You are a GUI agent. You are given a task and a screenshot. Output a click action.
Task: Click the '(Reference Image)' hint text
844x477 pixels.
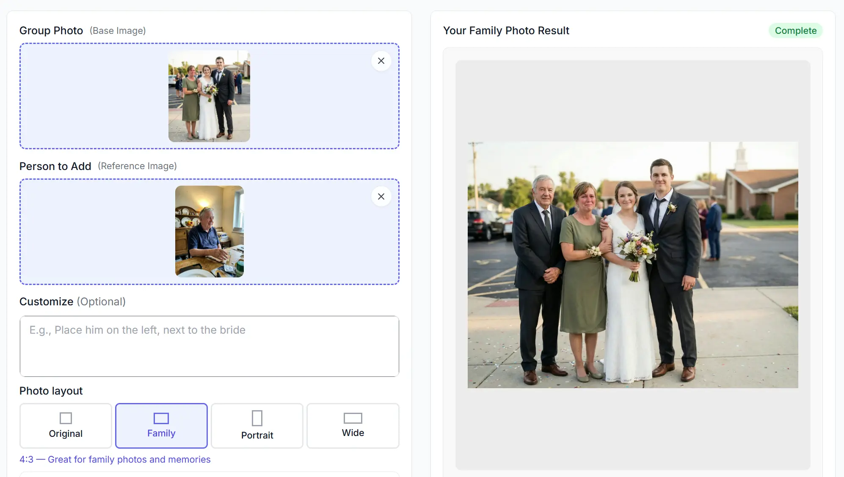(137, 166)
